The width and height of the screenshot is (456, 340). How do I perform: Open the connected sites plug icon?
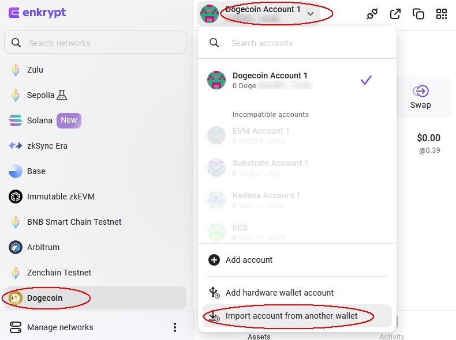point(372,14)
